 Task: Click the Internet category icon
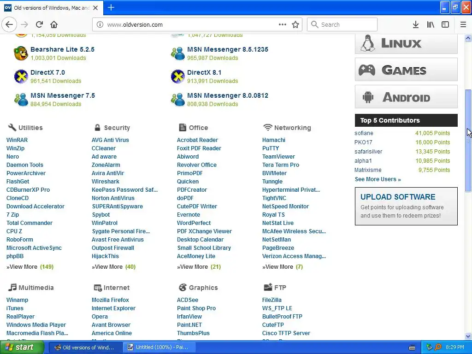click(x=98, y=288)
